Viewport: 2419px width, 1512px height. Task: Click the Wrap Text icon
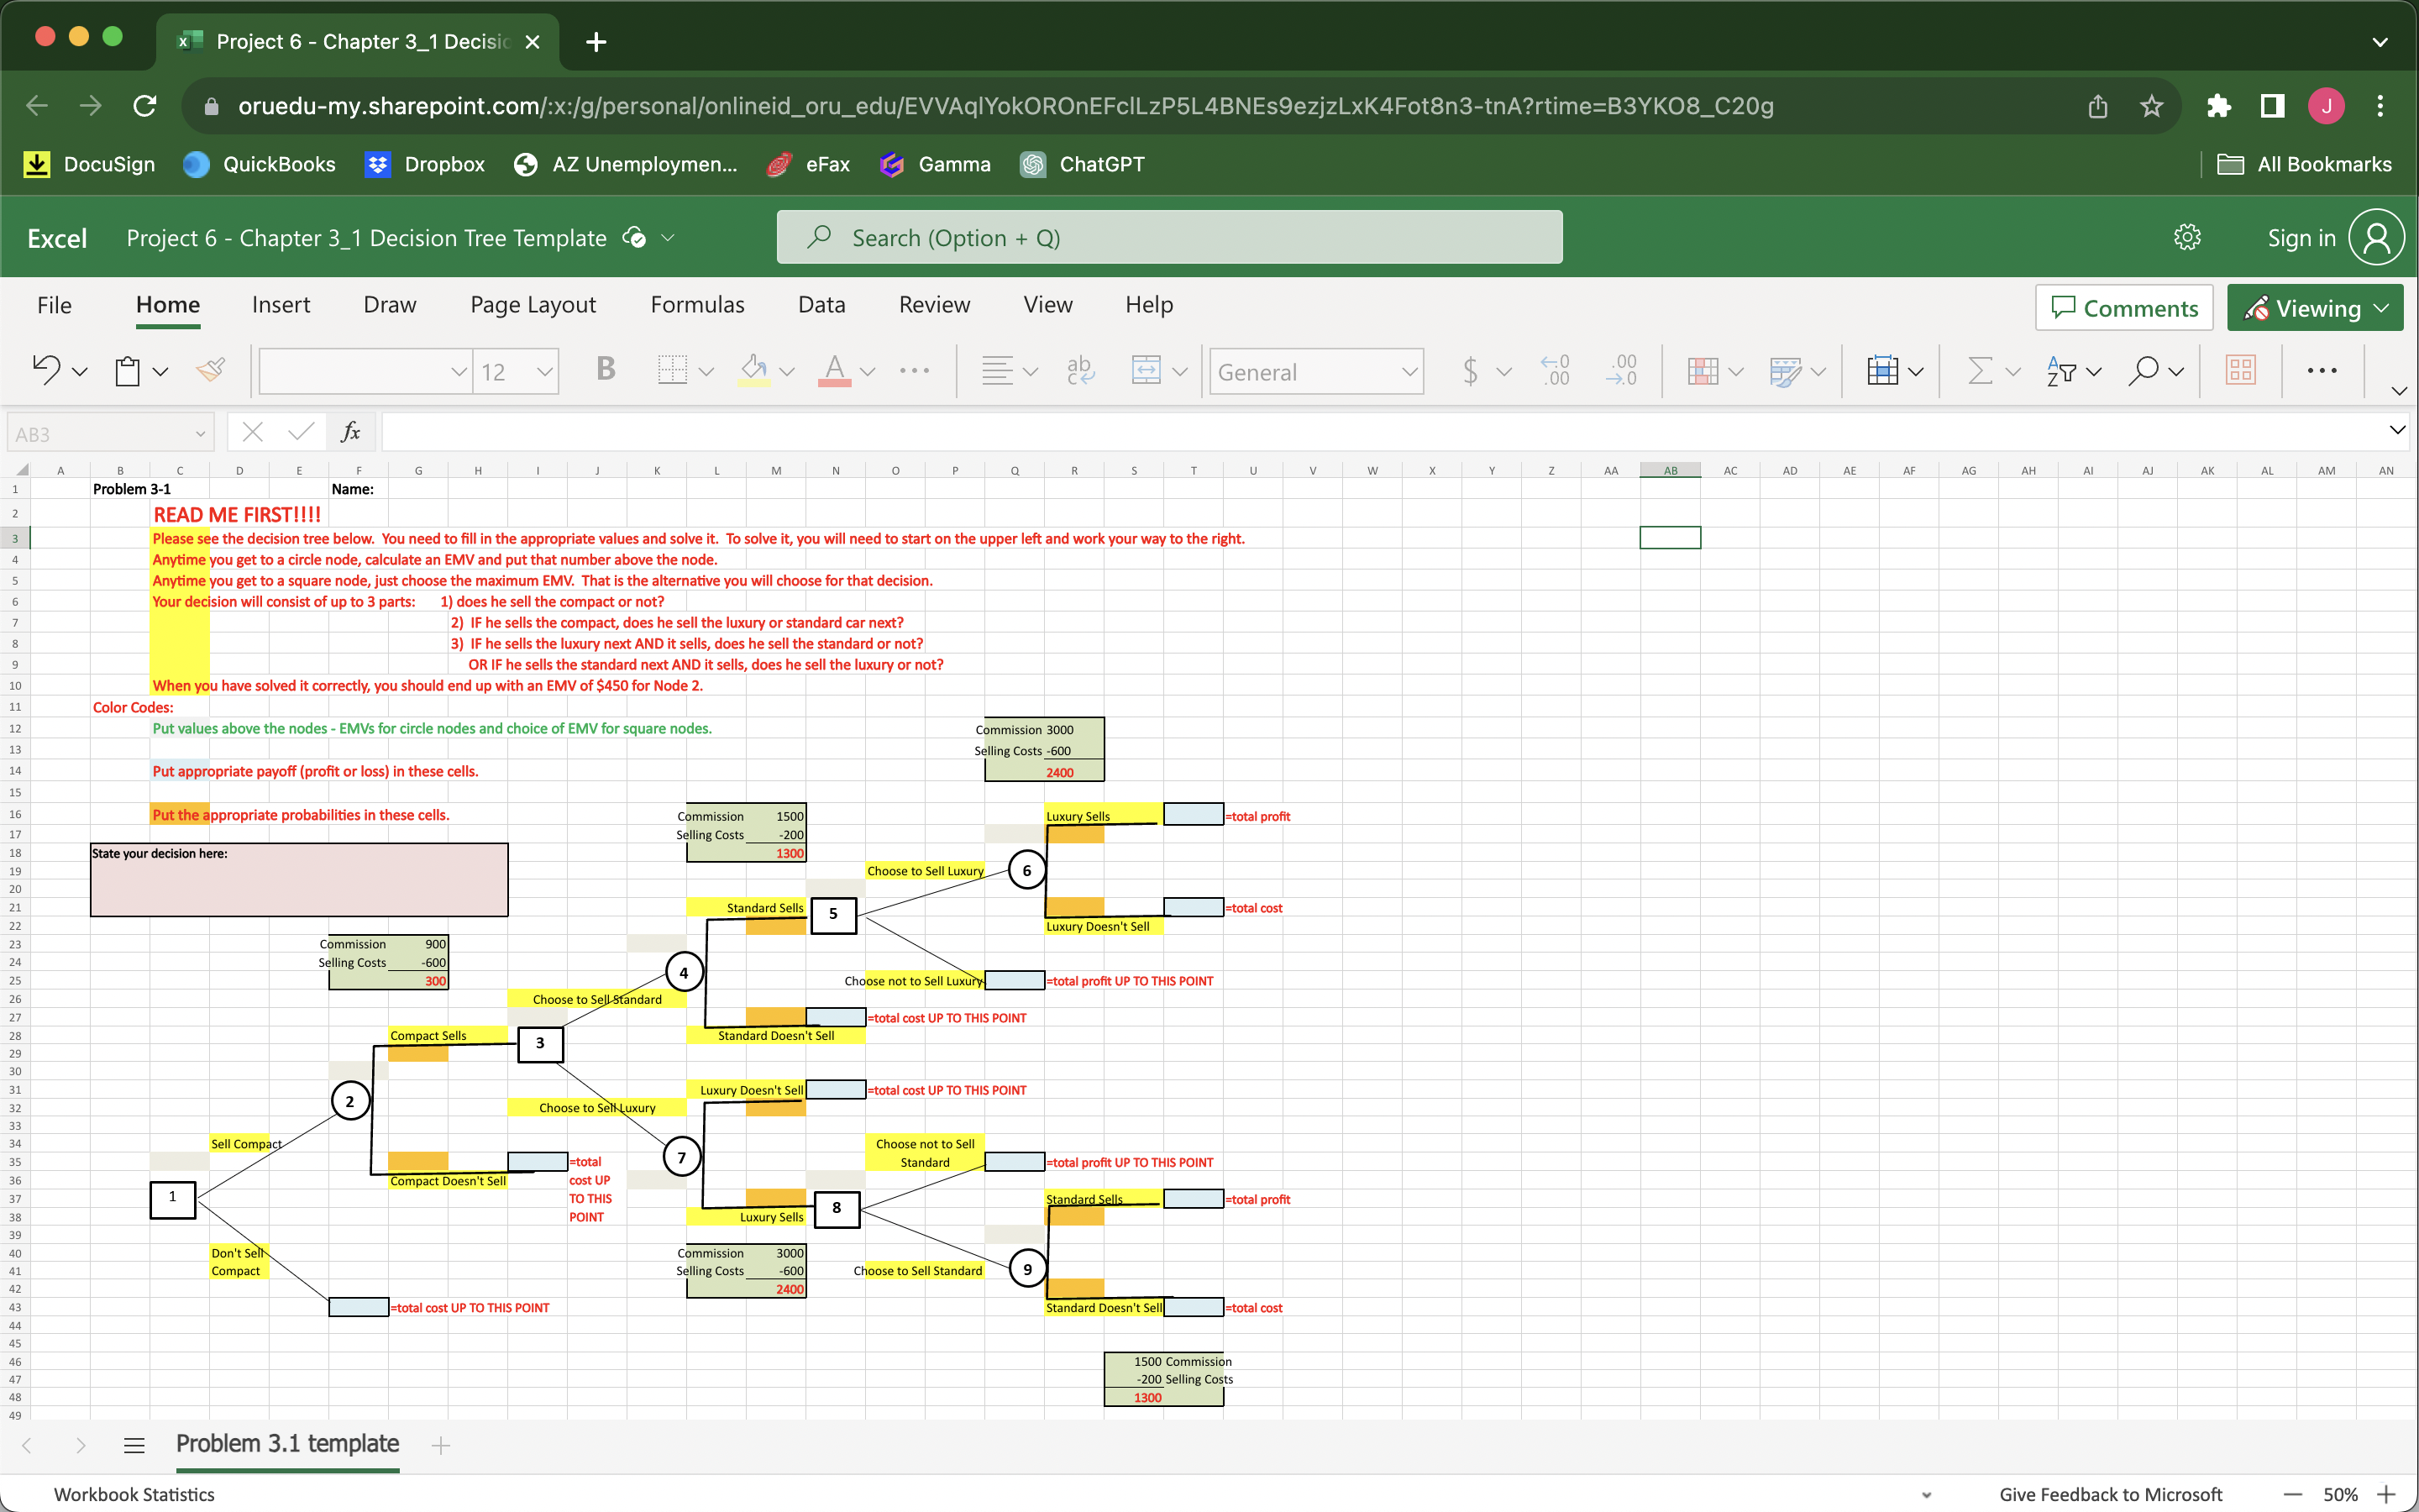click(1079, 371)
